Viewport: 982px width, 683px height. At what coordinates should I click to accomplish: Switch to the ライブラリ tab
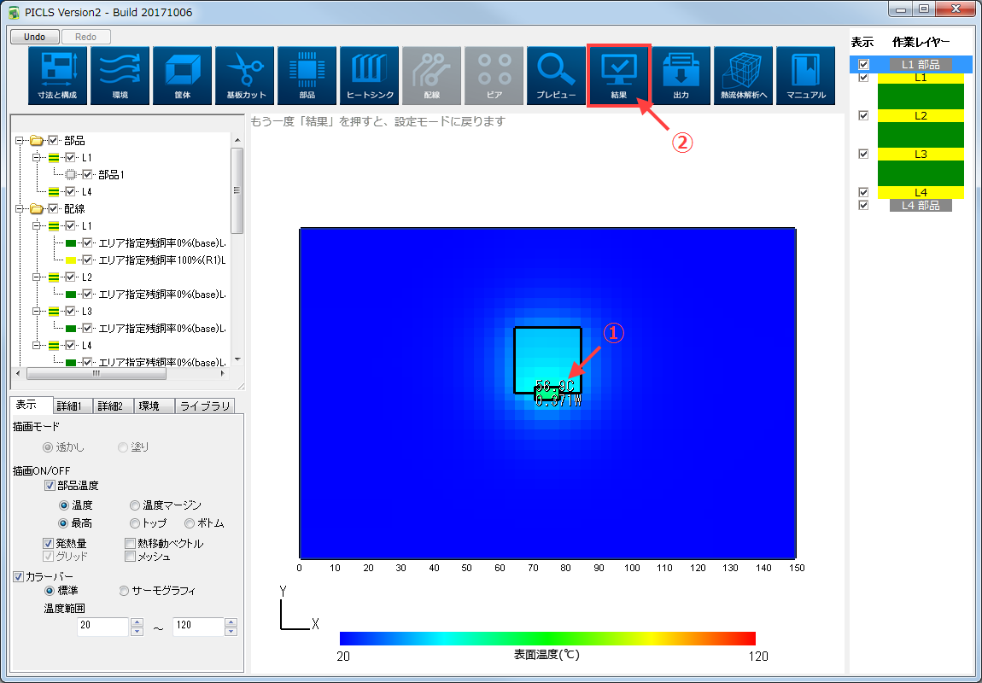point(205,406)
